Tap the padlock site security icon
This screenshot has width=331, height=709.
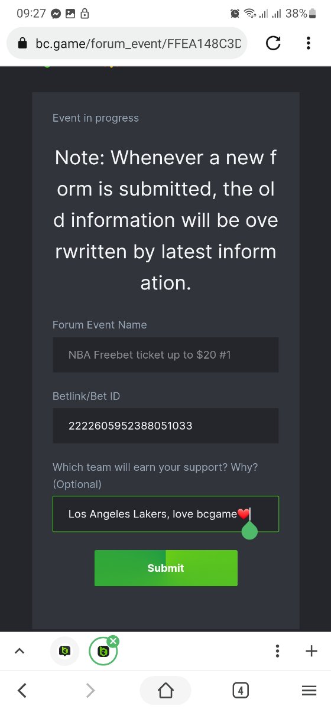click(x=23, y=43)
